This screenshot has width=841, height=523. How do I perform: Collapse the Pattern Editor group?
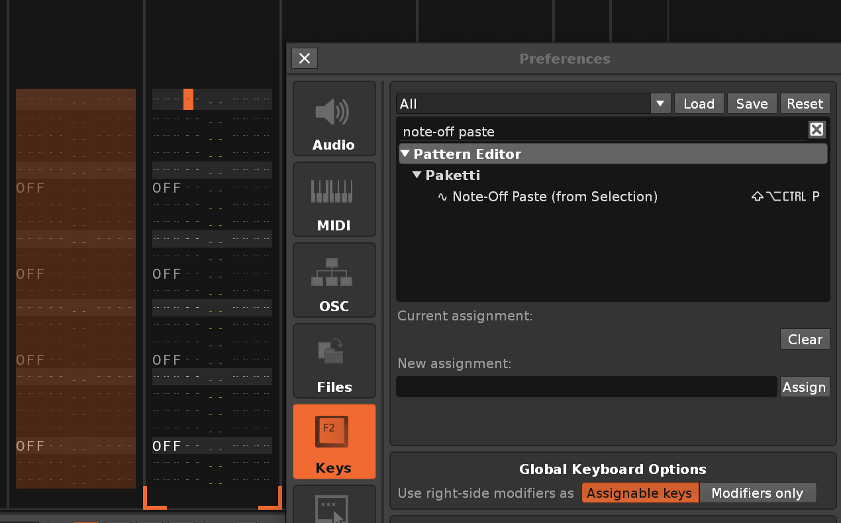(x=405, y=154)
